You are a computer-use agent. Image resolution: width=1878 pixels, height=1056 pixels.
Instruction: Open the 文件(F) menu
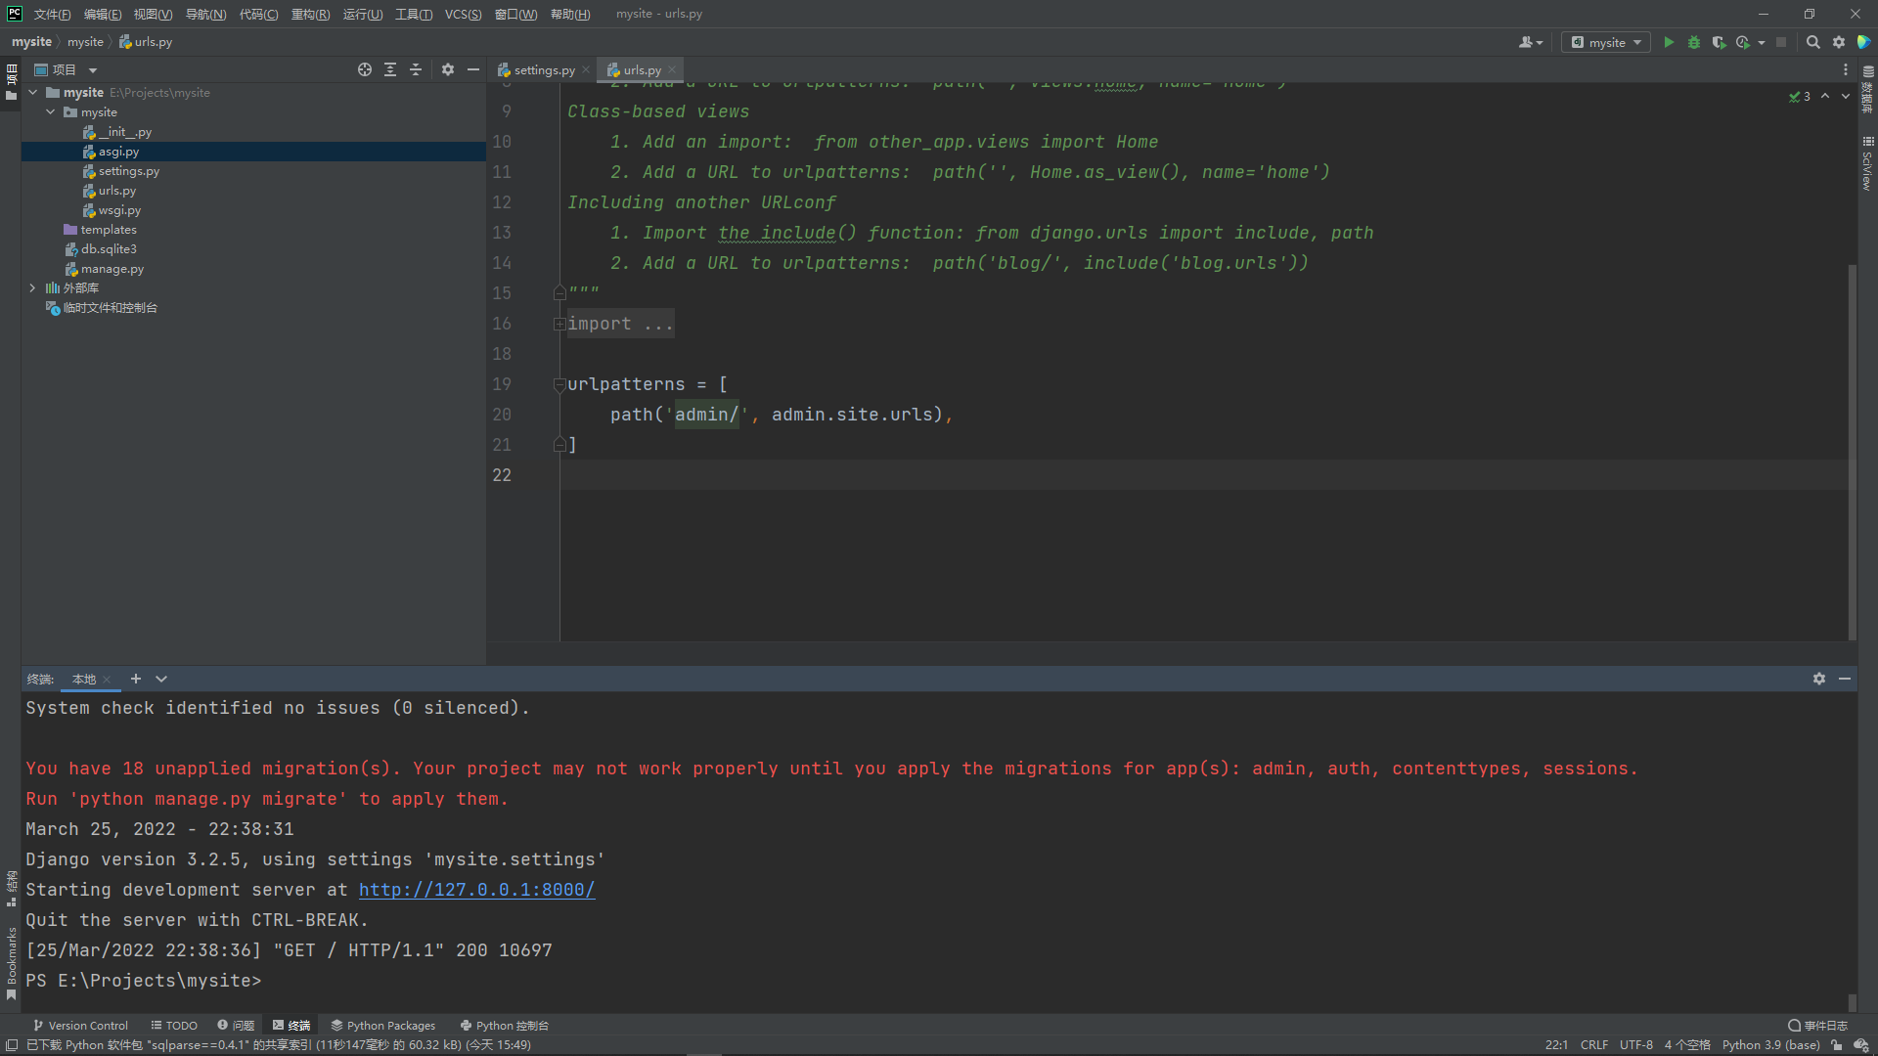tap(52, 14)
